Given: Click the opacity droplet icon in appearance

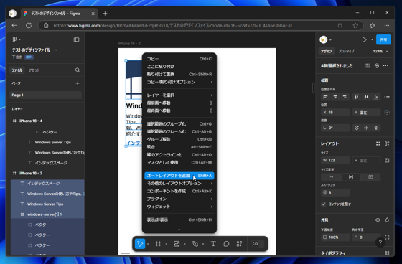Looking at the screenshot, I should tap(387, 220).
